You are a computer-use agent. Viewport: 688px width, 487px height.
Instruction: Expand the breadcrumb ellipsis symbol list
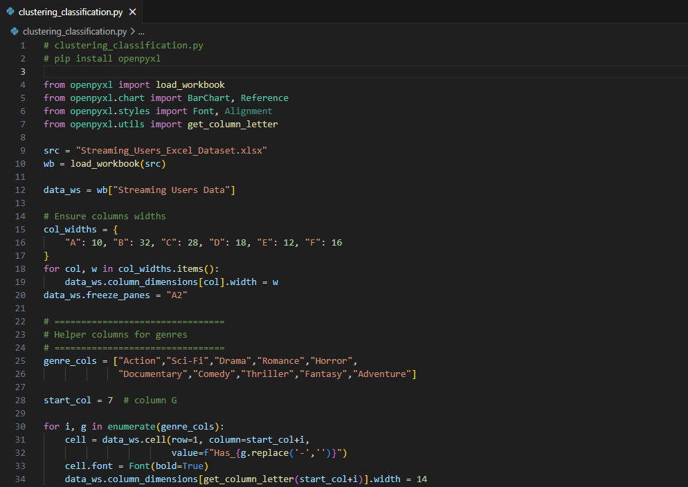coord(141,32)
